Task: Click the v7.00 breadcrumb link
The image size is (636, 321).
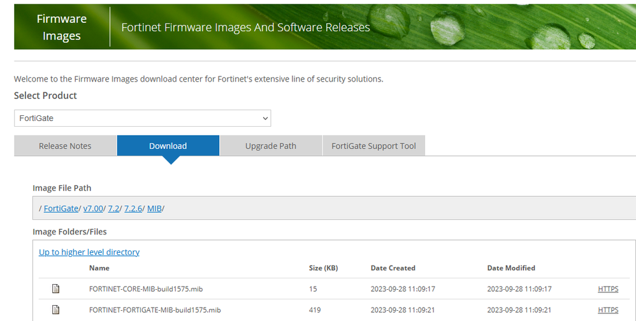Action: pos(94,208)
